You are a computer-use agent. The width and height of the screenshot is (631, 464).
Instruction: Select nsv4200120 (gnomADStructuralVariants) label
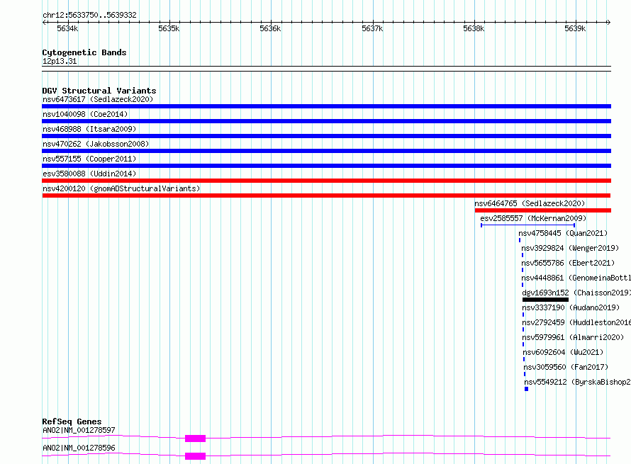coord(121,188)
